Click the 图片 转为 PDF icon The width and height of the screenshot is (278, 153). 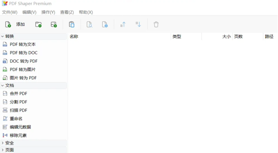tap(5, 78)
